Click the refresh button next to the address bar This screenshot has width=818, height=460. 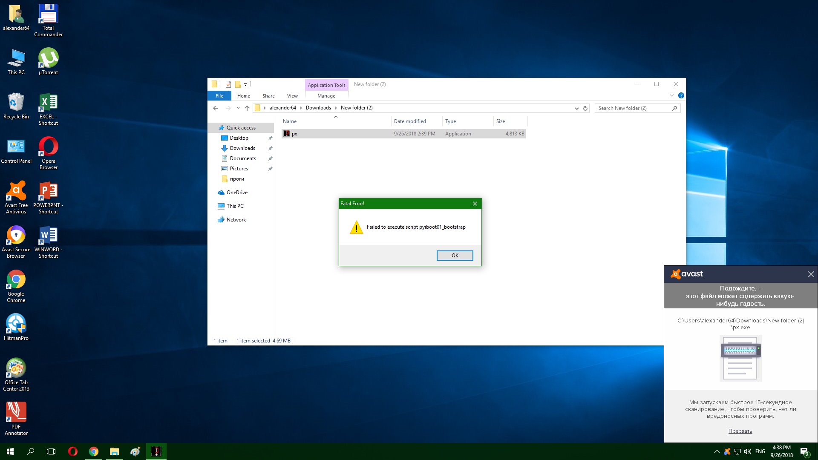pos(585,108)
